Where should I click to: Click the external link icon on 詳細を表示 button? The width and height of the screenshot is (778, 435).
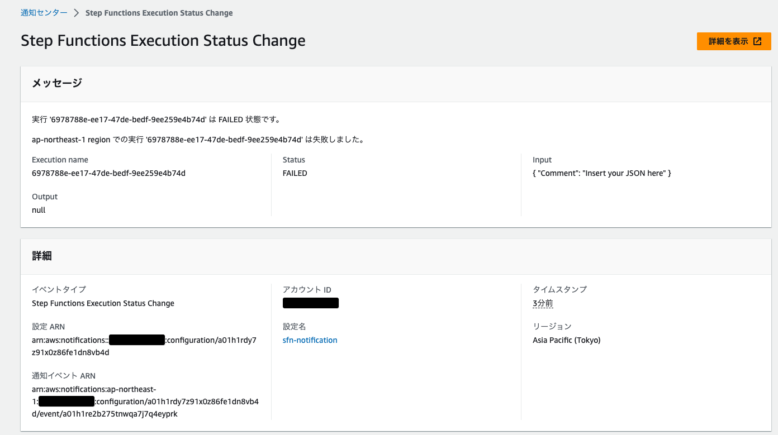pyautogui.click(x=758, y=41)
